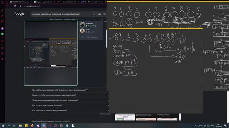
Task: Switch the ENG input language indicator
Action: 213,126
